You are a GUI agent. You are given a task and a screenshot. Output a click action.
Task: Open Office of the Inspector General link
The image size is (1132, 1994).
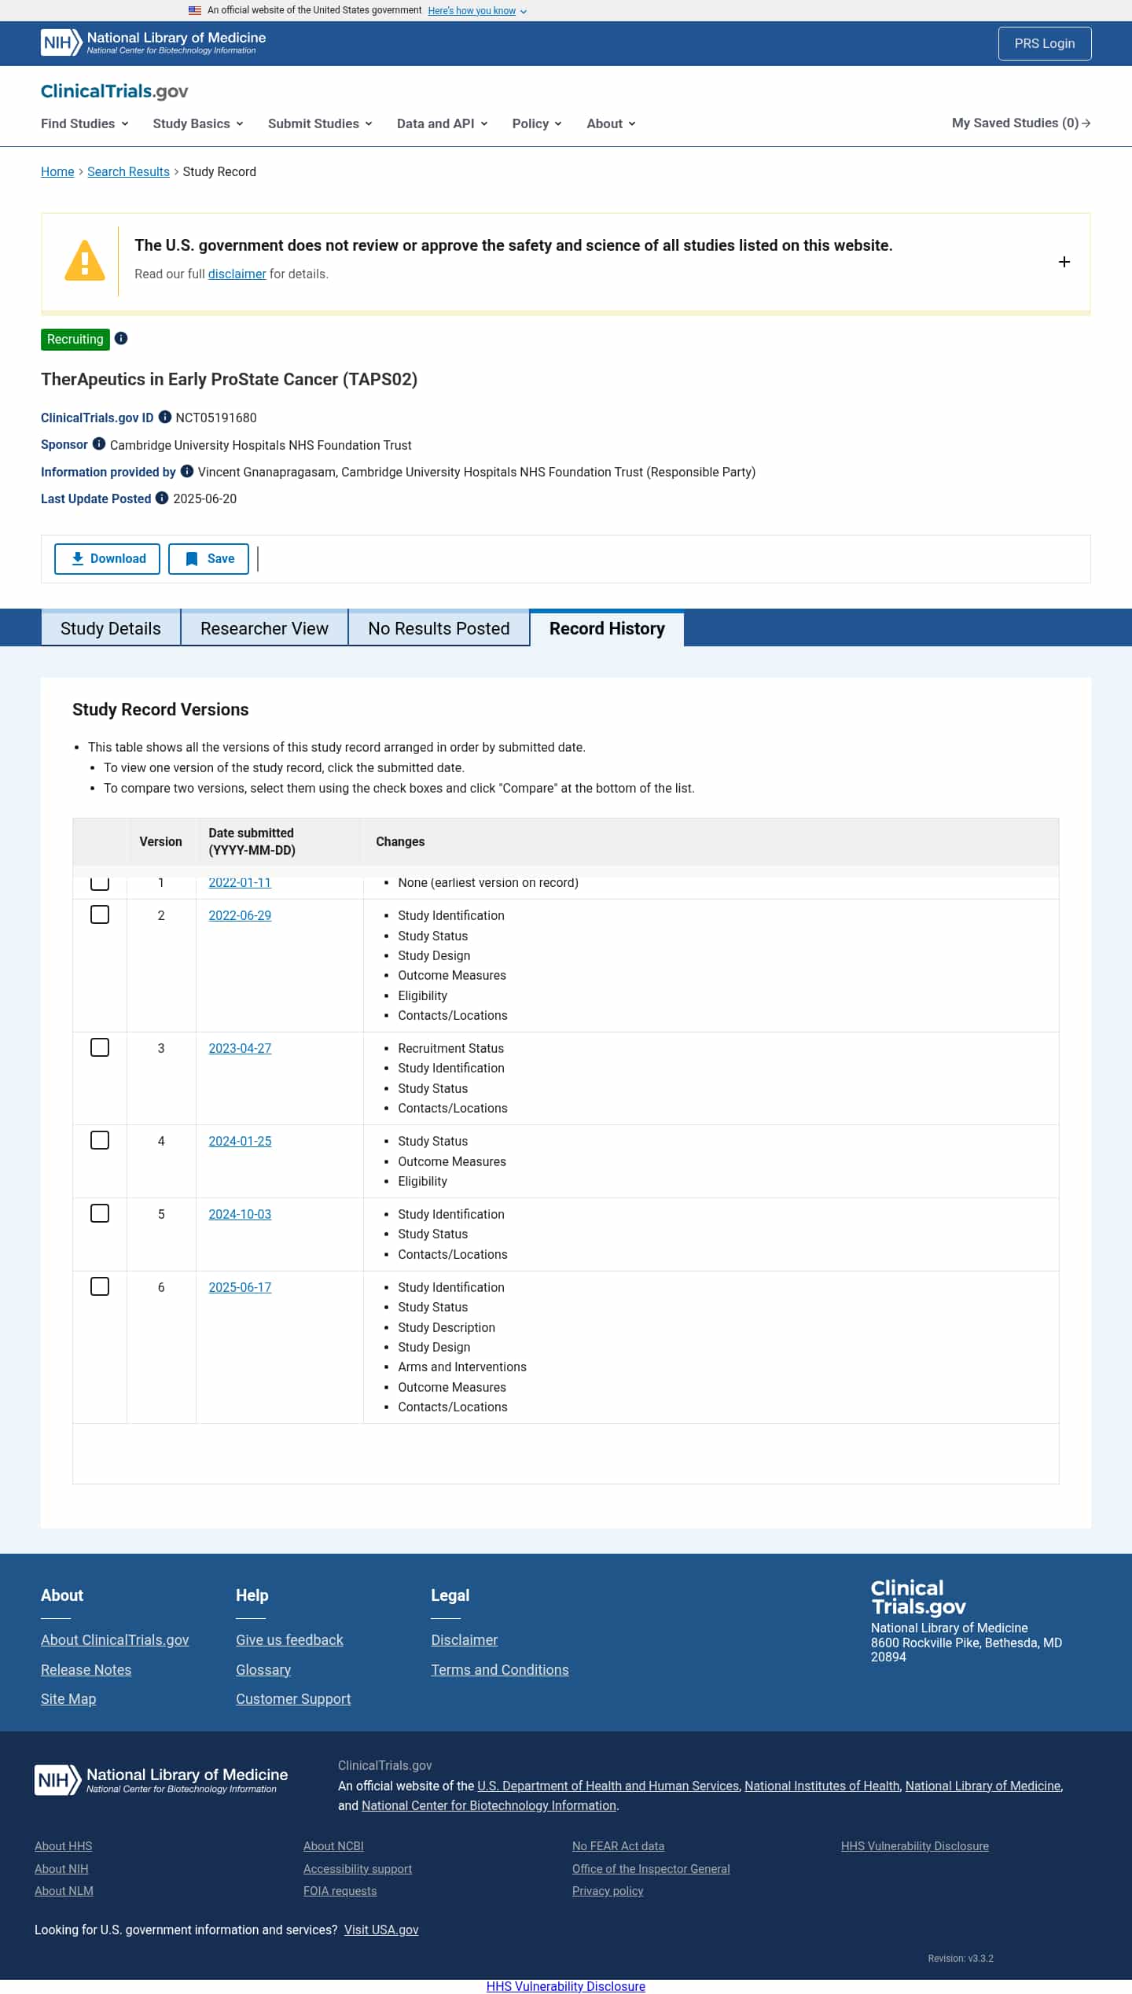click(651, 1869)
